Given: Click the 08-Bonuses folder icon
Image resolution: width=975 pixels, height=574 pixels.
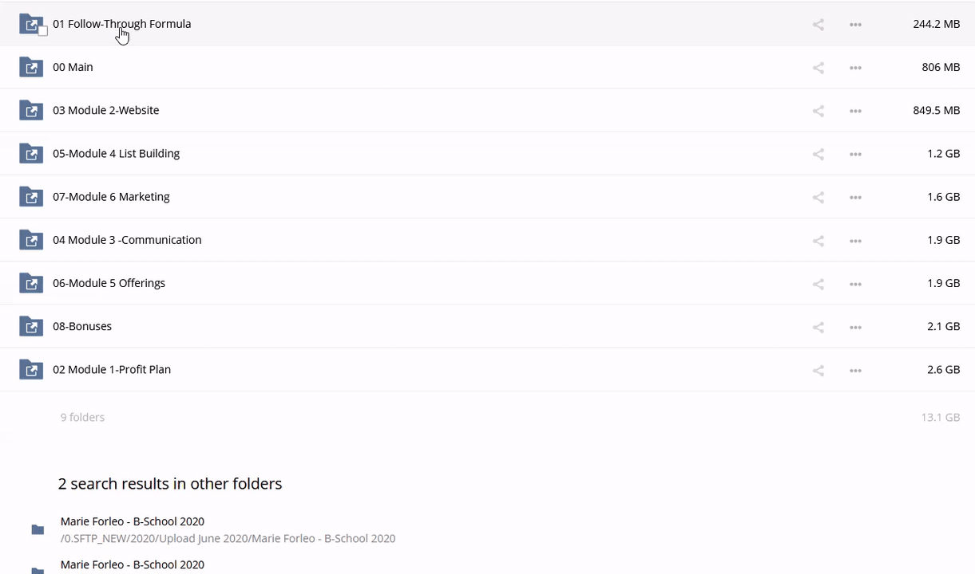Looking at the screenshot, I should (31, 326).
